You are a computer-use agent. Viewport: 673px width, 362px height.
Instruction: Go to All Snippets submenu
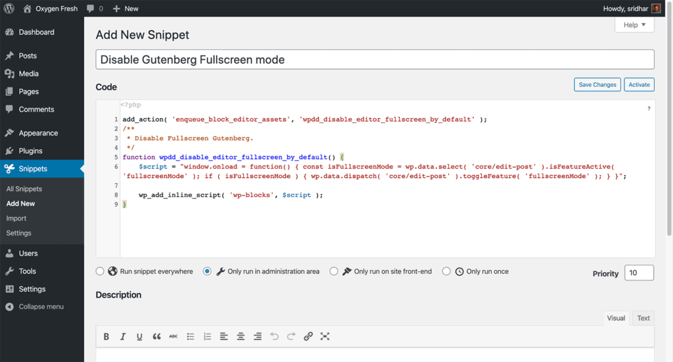pyautogui.click(x=24, y=189)
